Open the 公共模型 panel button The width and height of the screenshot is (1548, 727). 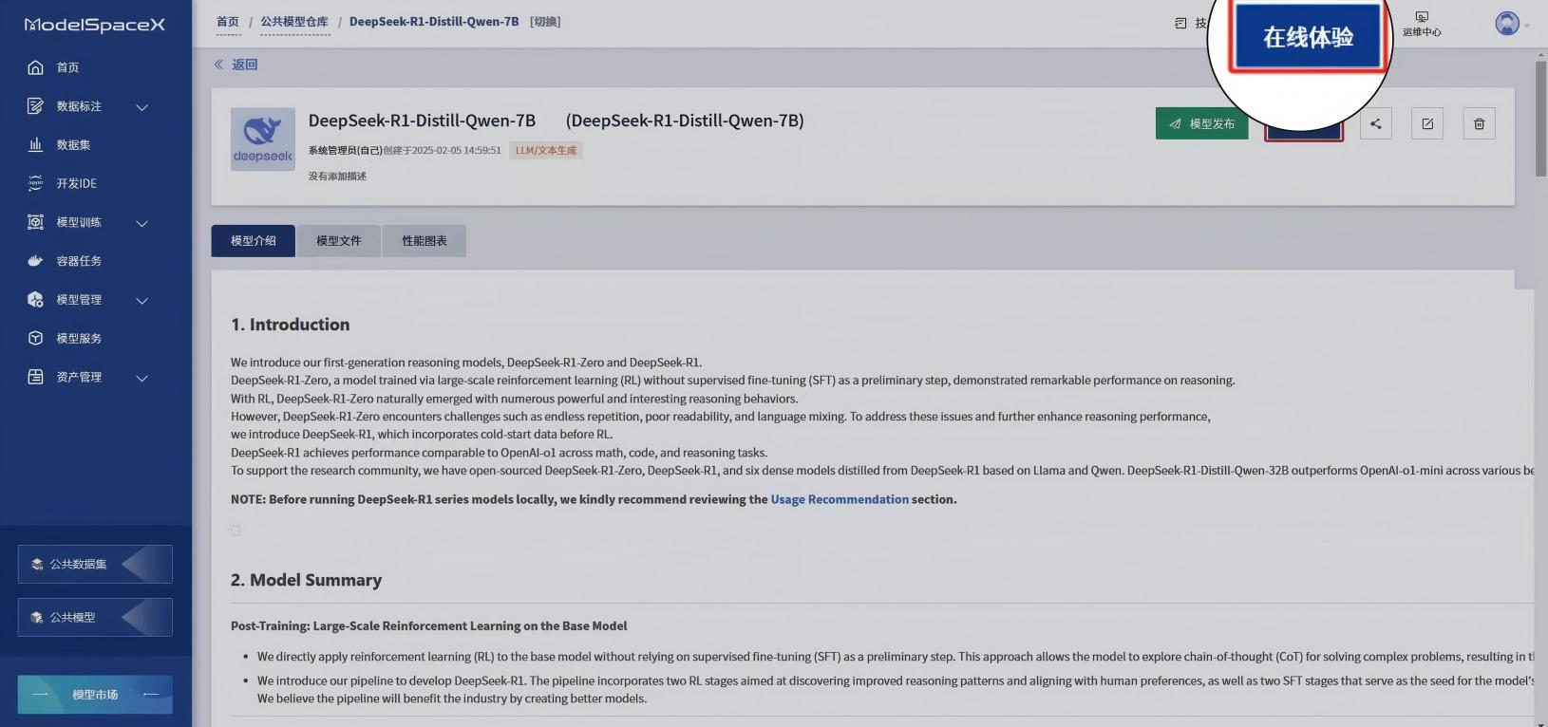coord(95,617)
